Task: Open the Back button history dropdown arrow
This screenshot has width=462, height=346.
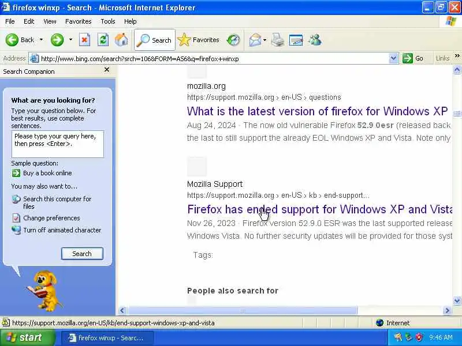Action: coord(41,40)
